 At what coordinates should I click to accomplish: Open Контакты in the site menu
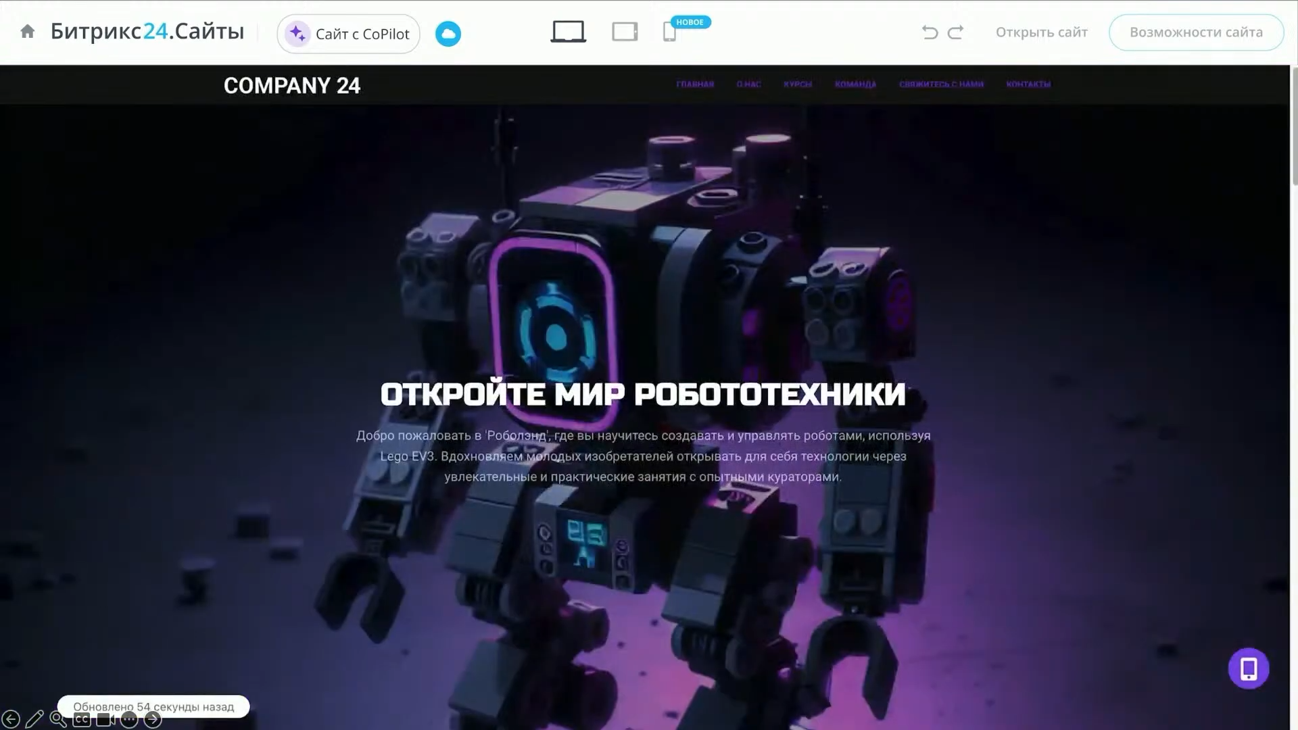coord(1028,84)
